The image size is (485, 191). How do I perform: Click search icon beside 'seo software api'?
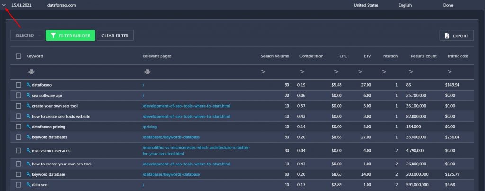coord(28,95)
